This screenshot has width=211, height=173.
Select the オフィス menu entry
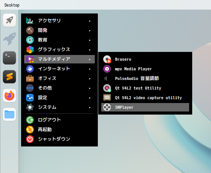coord(59,78)
